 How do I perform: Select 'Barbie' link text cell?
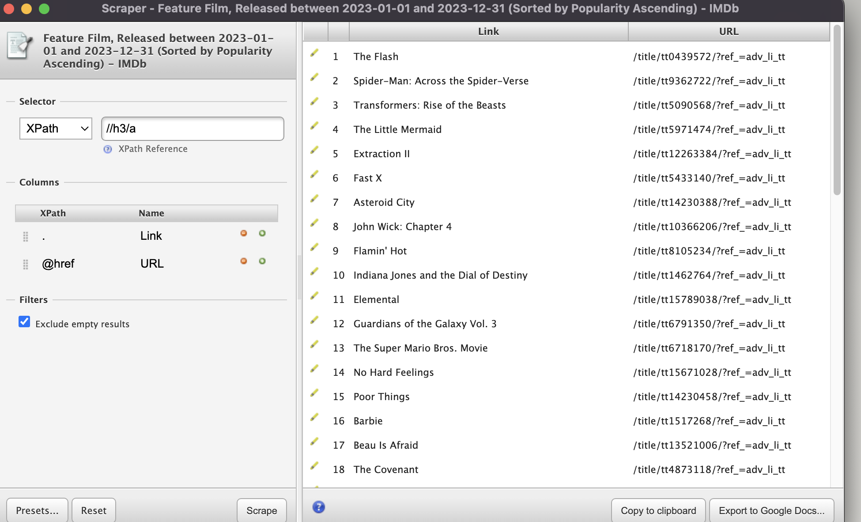pyautogui.click(x=368, y=421)
